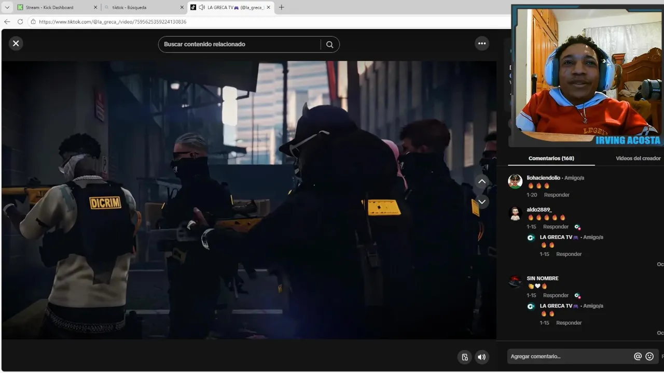Switch to the Videos del creador tab
Screen dimensions: 664x373
tap(638, 159)
